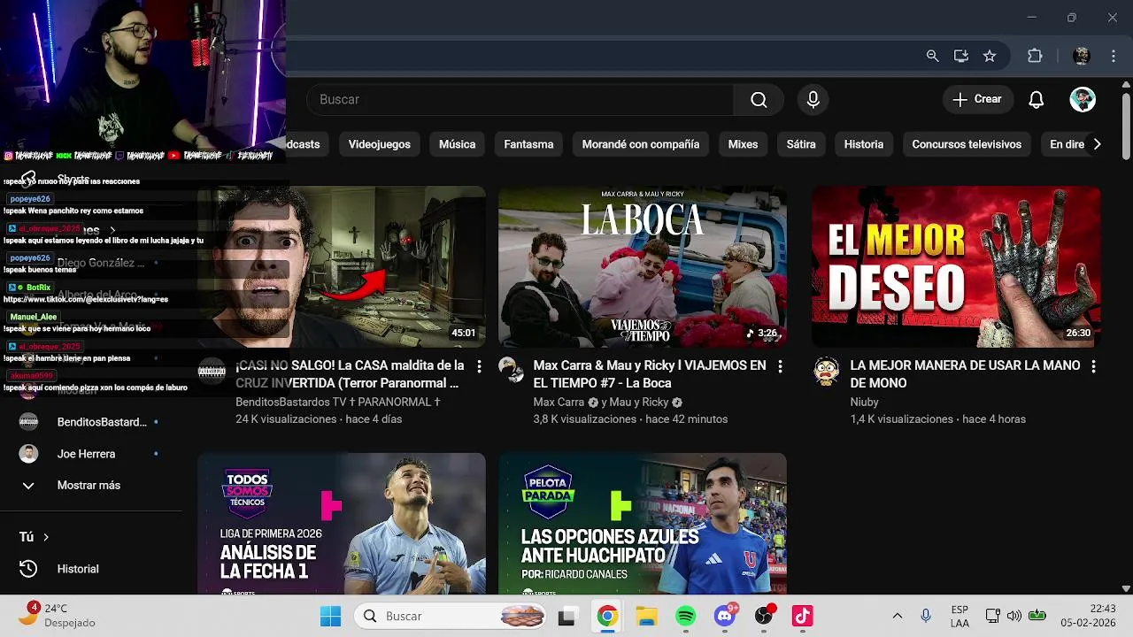This screenshot has height=637, width=1133.
Task: Open the Chrome zoom magnifier icon
Action: [932, 56]
